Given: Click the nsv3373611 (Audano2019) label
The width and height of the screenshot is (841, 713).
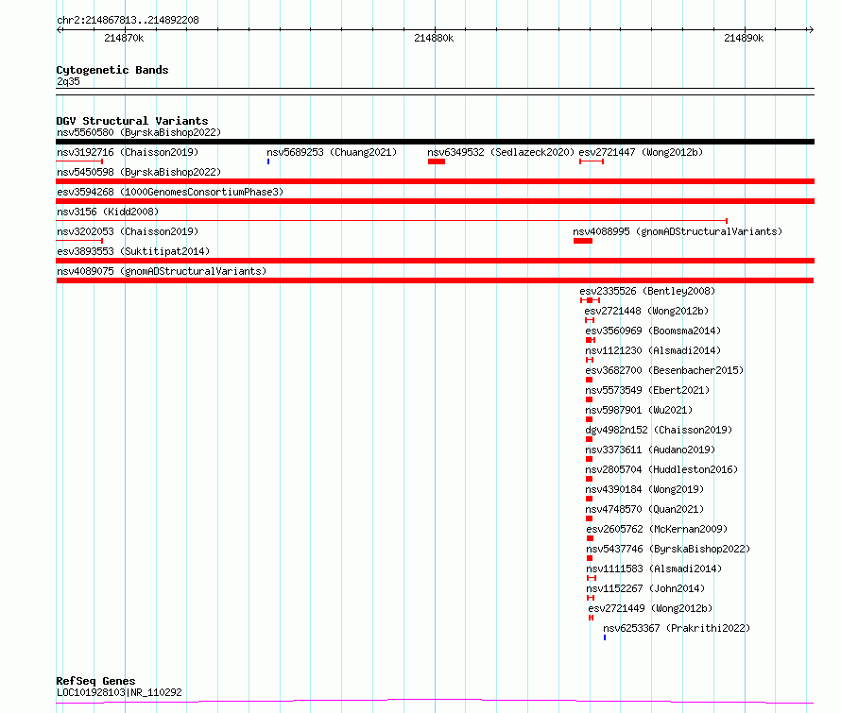Looking at the screenshot, I should click(650, 450).
